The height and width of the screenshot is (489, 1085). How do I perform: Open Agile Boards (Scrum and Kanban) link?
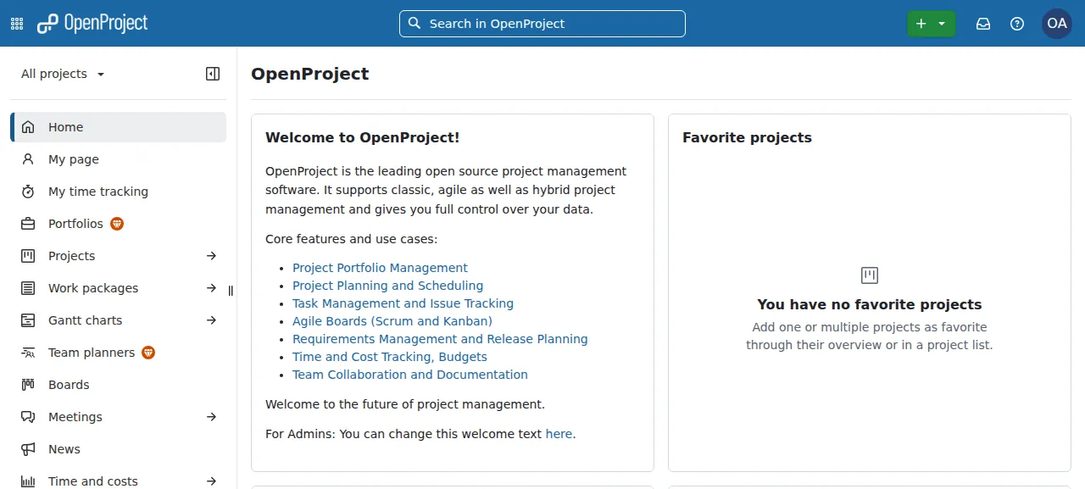[x=392, y=321]
